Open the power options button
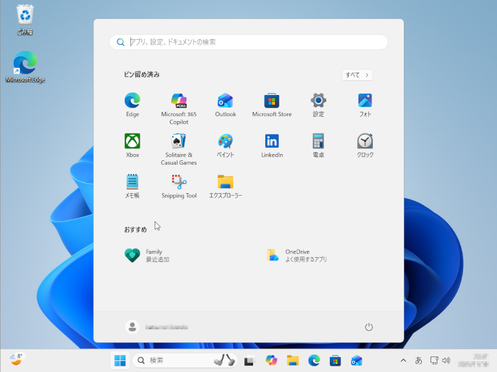Screen dimensions: 497x372 [369, 327]
